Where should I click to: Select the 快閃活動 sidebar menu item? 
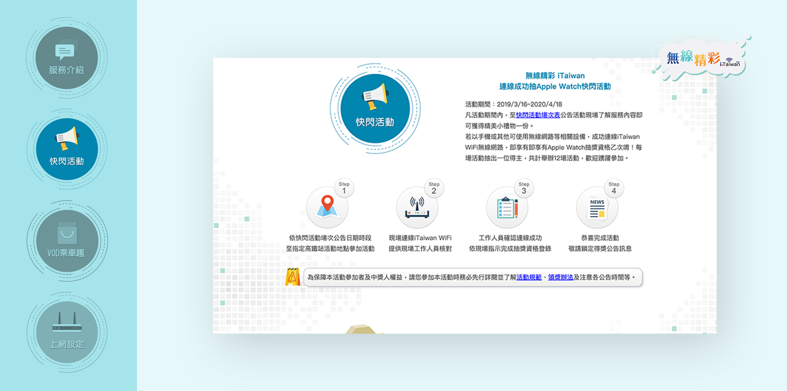point(67,149)
